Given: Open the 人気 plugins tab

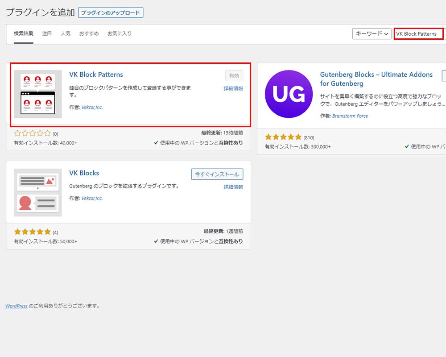Looking at the screenshot, I should point(66,33).
